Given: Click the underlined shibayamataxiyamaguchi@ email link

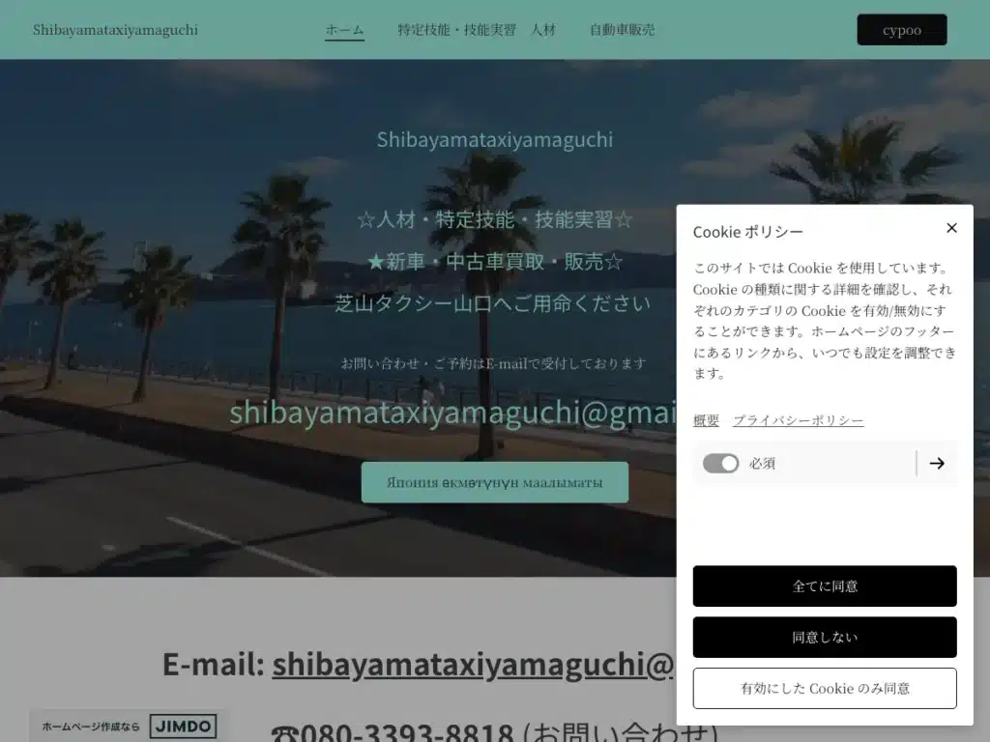Looking at the screenshot, I should [x=473, y=665].
